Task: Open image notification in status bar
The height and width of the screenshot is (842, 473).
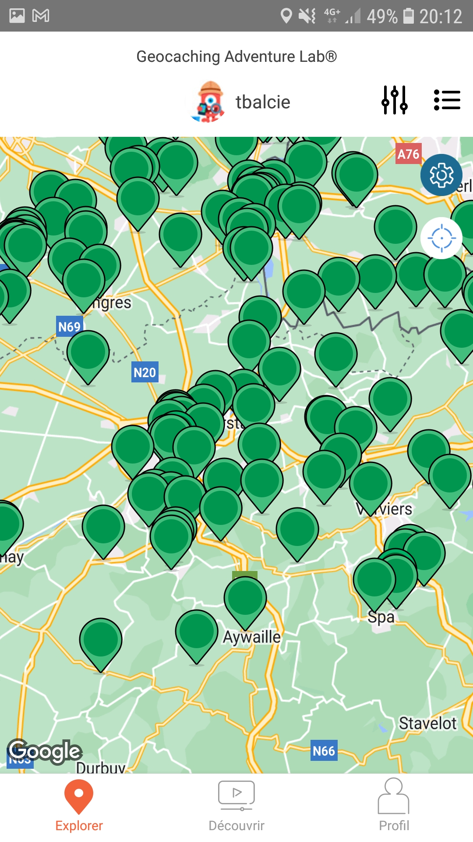Action: [17, 16]
